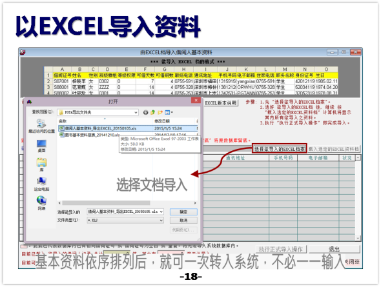Image resolution: width=381 pixels, height=287 pixels.
Task: Click the 执行正式导入操作 button
Action: coord(281,250)
